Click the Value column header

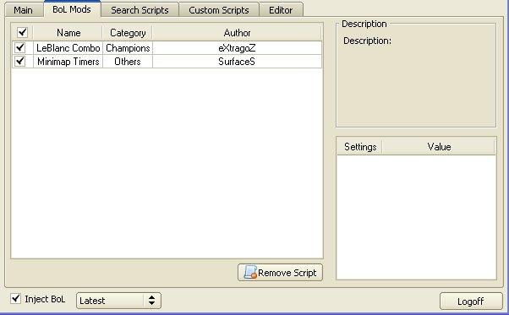439,147
